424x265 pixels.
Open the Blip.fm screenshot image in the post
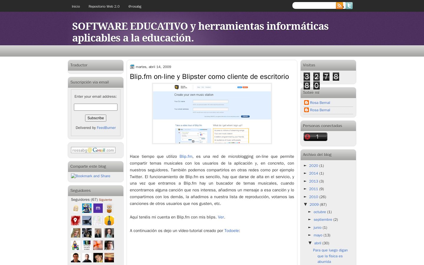[212, 114]
